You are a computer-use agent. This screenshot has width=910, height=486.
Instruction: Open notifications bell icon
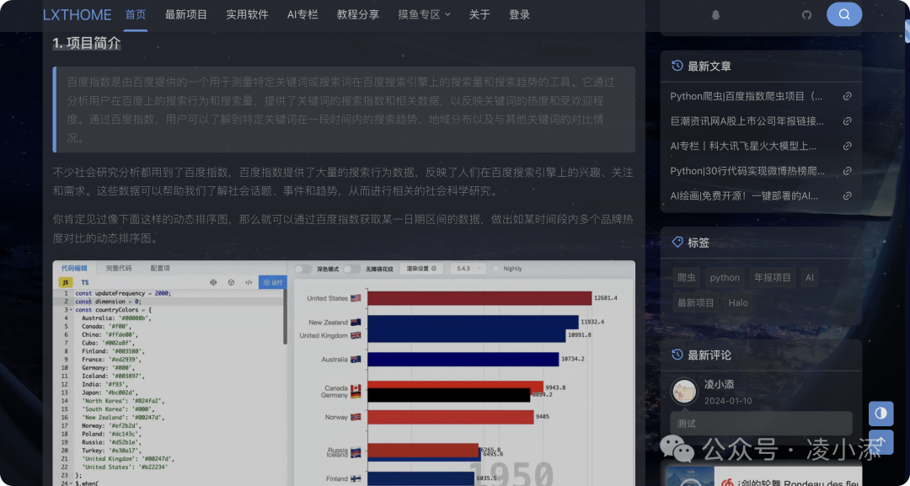[715, 15]
